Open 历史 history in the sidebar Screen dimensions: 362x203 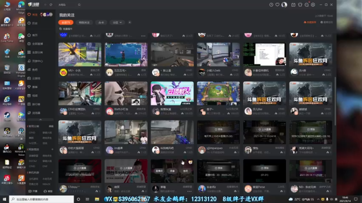tap(32, 23)
